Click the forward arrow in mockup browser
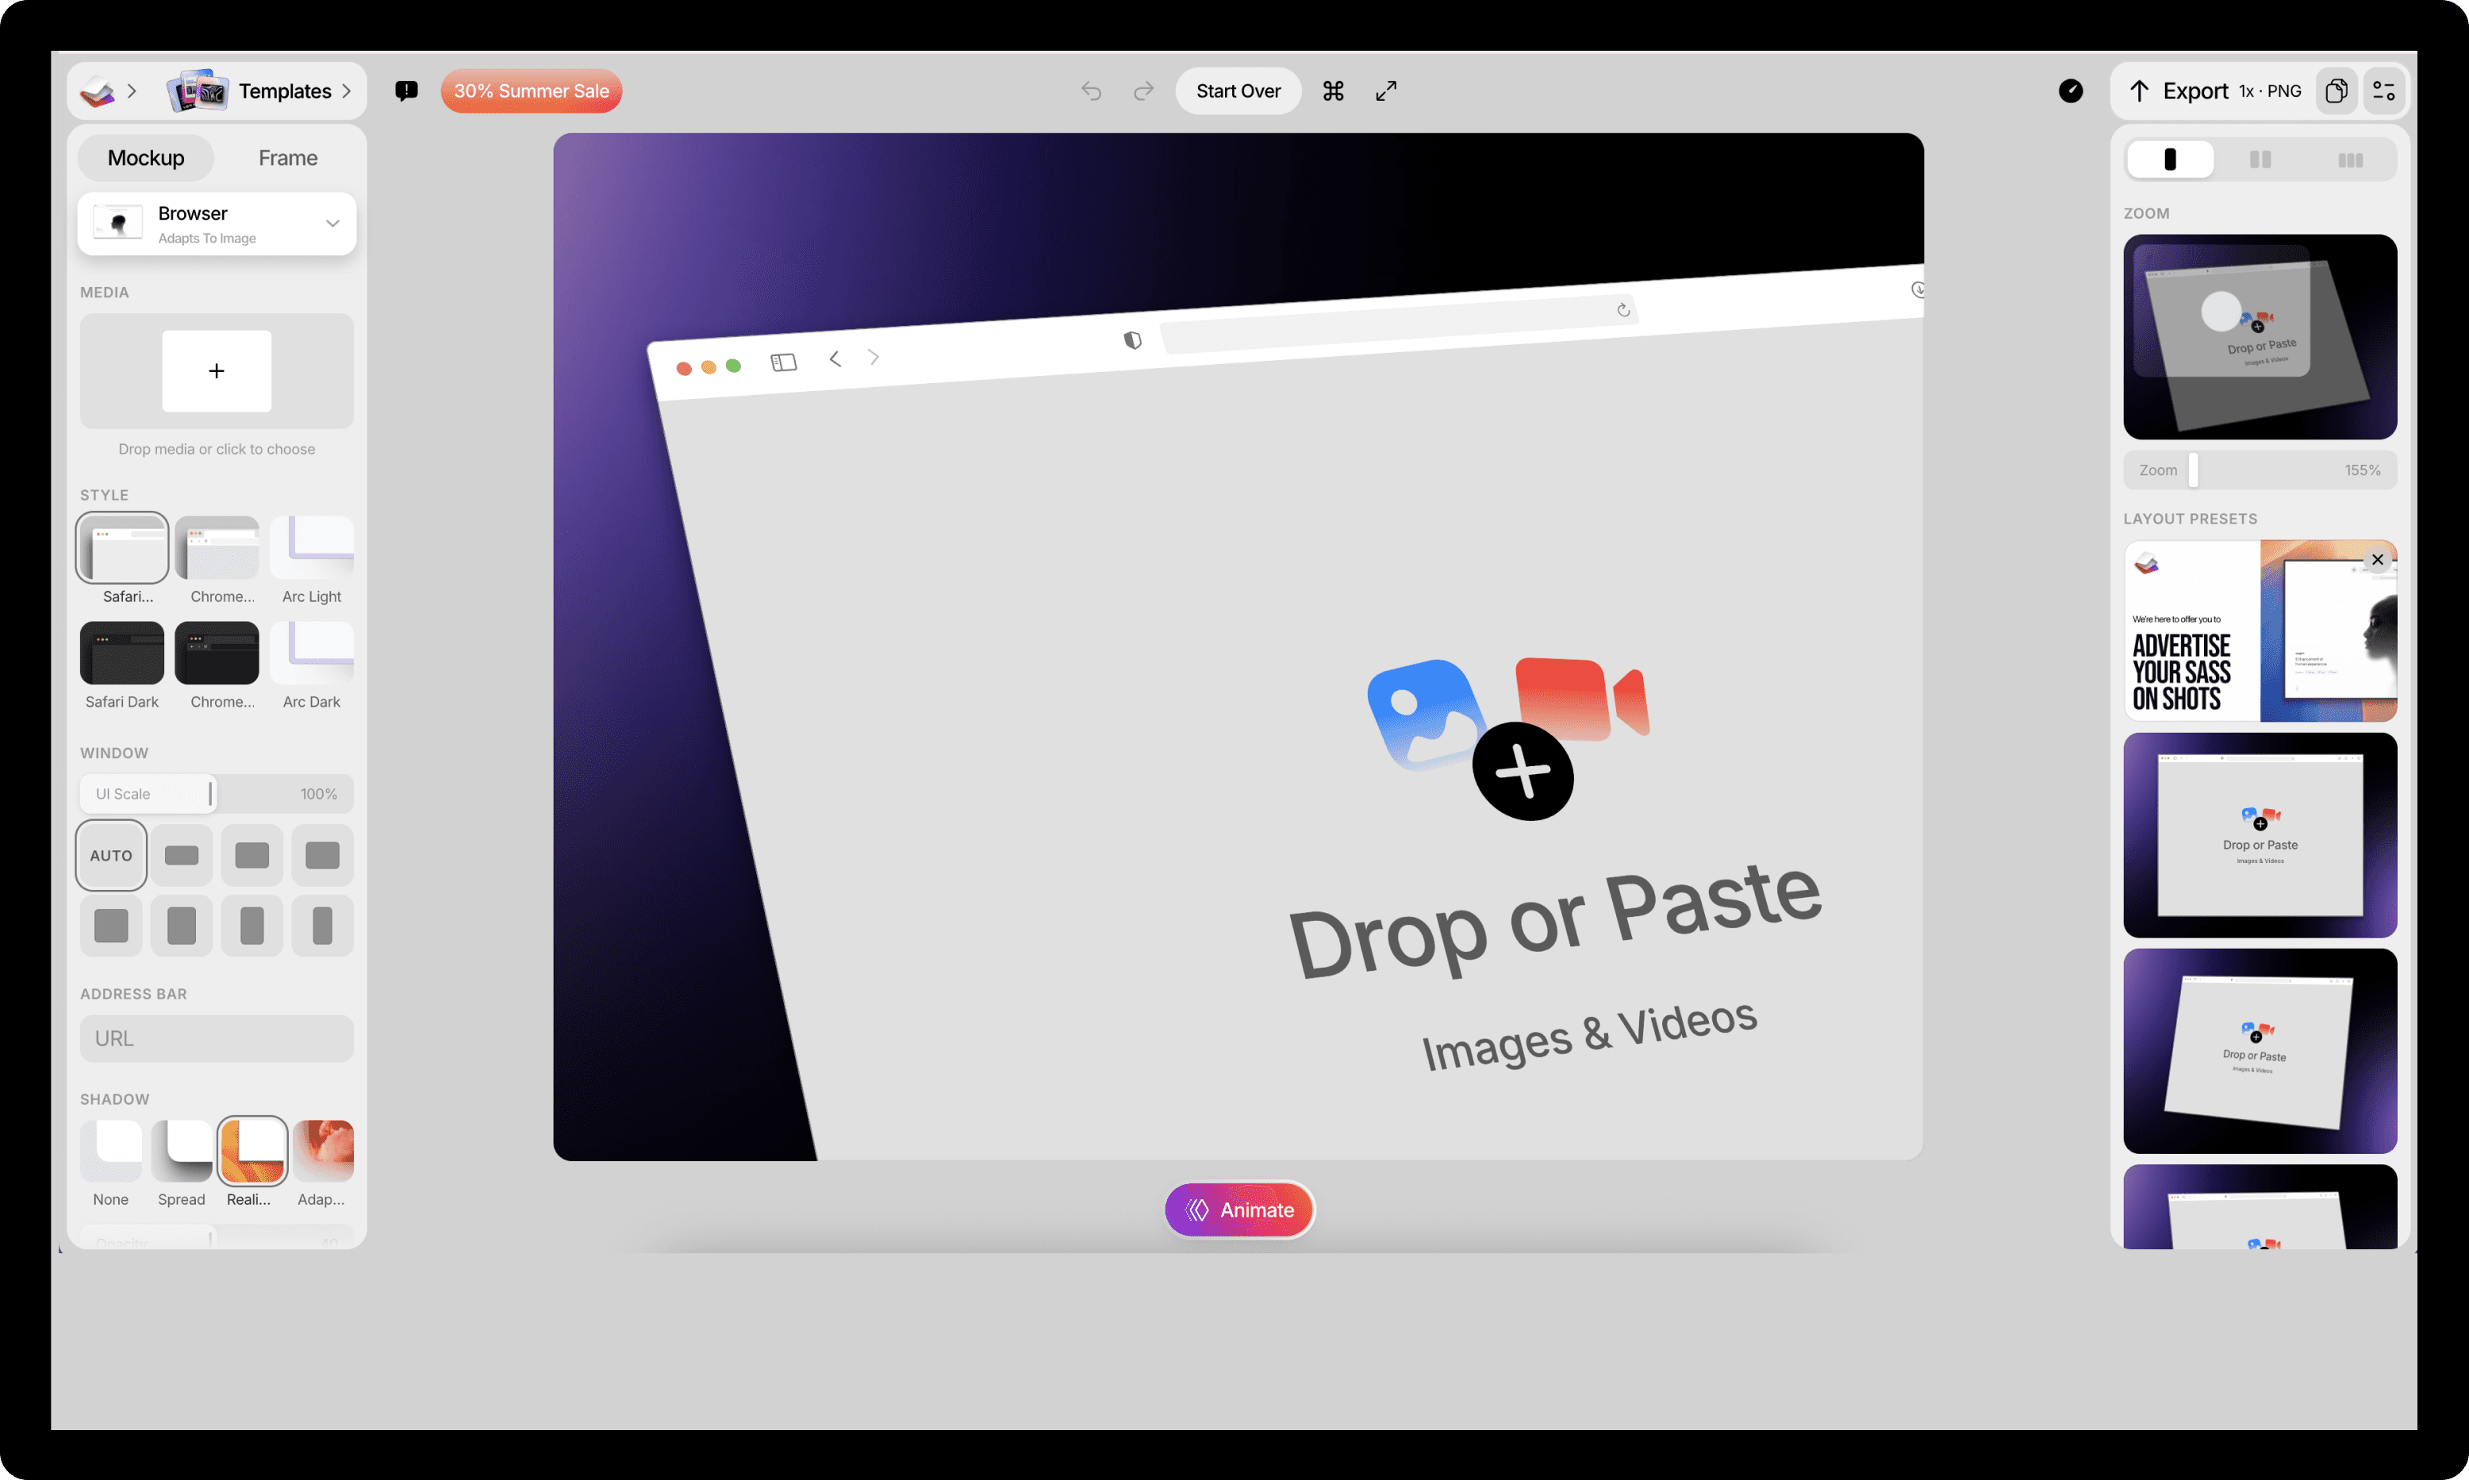Viewport: 2469px width, 1480px height. point(874,356)
